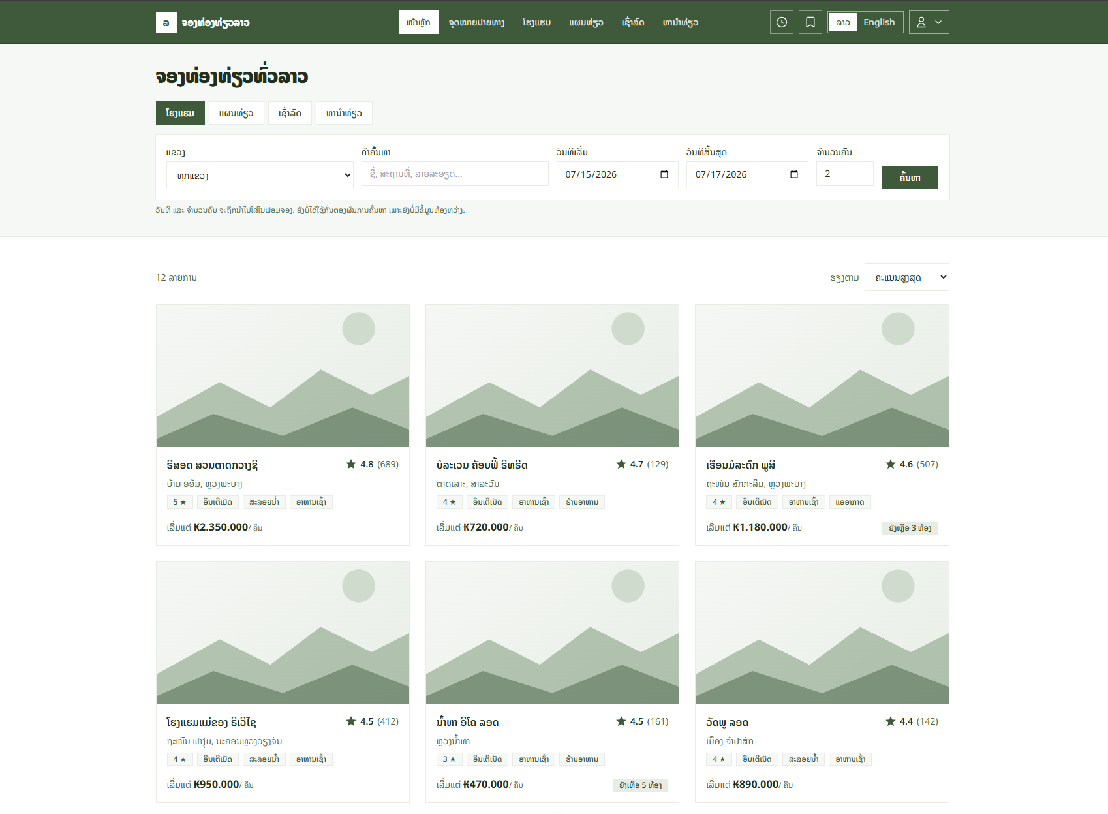Open the ເຮືອນມໍລະດົກ ພູສີ hotel title link
Screen dimensions: 1108x814
pyautogui.click(x=741, y=465)
